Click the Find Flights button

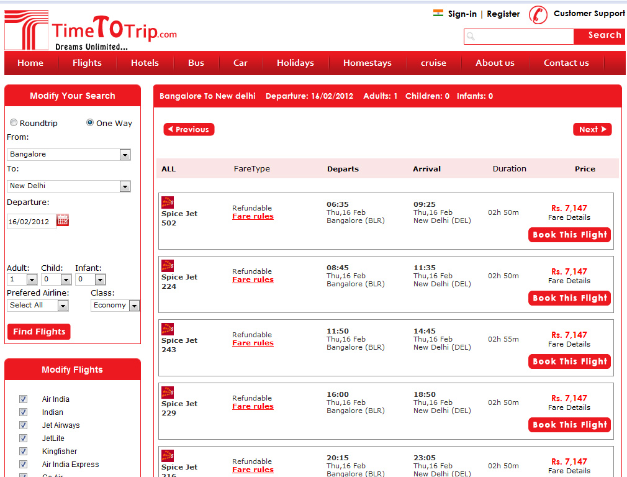tap(39, 332)
